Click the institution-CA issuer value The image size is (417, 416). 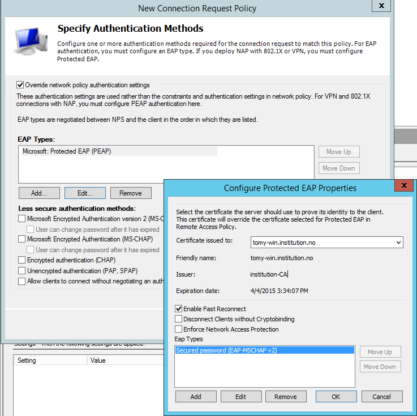(269, 274)
